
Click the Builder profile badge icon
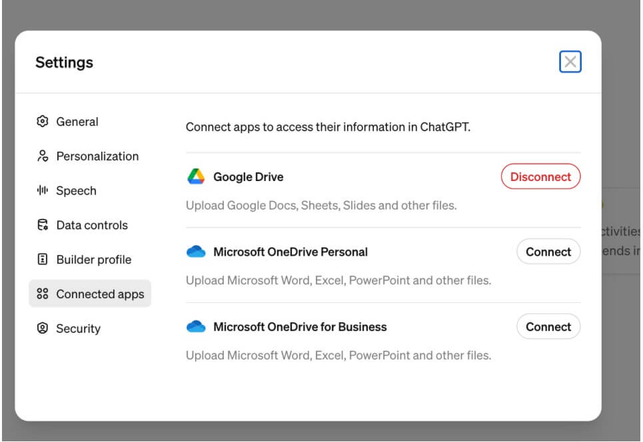42,259
